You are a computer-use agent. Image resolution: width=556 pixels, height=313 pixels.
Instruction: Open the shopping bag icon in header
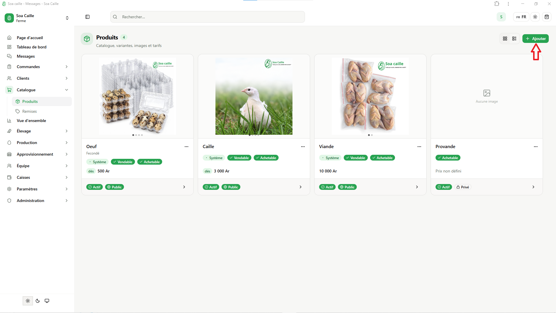[x=547, y=17]
